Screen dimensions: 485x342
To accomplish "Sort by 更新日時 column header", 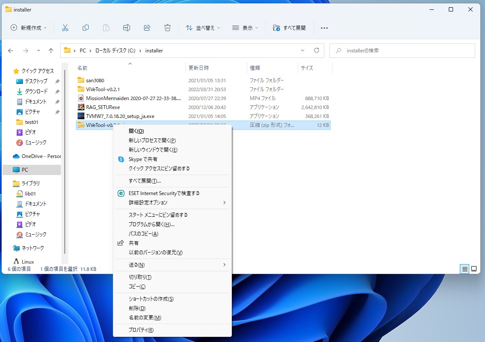I will pos(216,68).
